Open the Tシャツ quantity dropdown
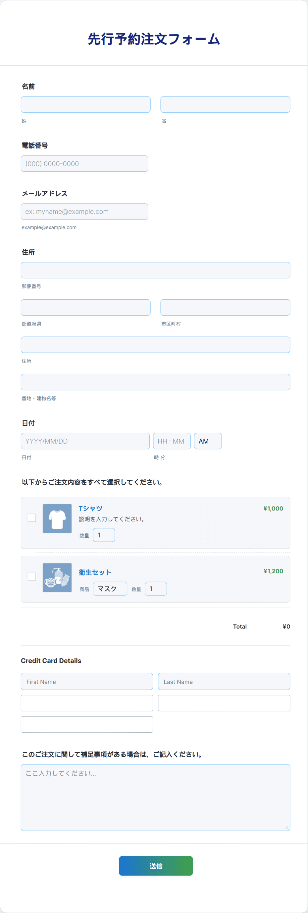Screen dimensions: 308x913 104,535
